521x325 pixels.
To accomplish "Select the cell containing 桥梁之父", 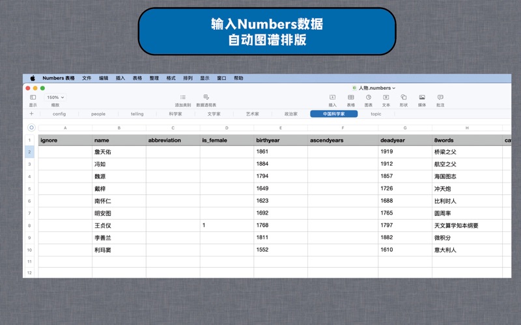I will [467, 152].
